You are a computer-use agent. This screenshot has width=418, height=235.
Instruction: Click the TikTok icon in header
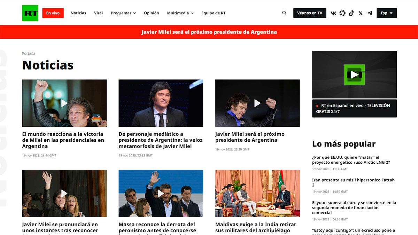click(351, 13)
